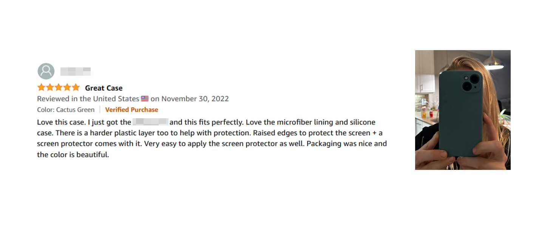Screen dimensions: 553x226
Task: Click the phone camera lenses in the photo
Action: tap(471, 82)
